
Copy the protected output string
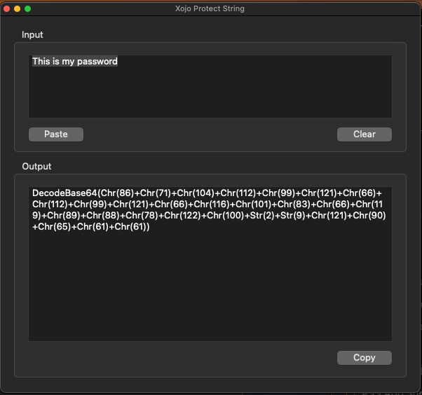click(x=365, y=358)
